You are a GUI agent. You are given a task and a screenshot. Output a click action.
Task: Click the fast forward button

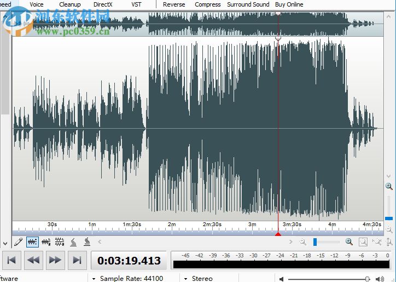point(55,260)
